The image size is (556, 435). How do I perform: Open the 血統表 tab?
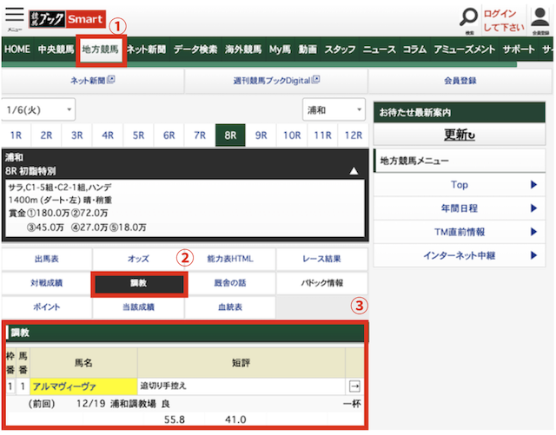pos(230,307)
